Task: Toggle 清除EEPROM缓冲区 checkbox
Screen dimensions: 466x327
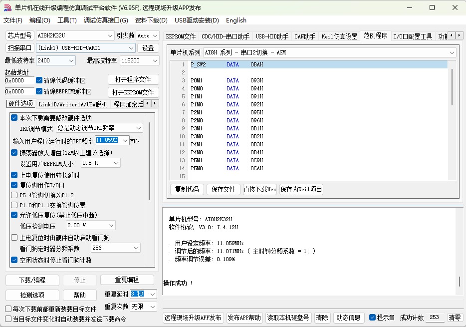Action: pos(39,91)
